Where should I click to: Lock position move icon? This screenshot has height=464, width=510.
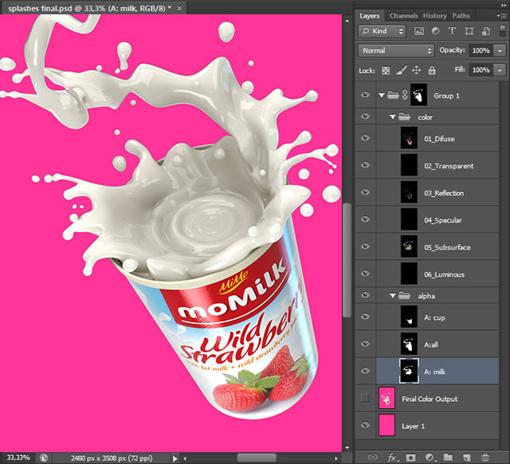[416, 70]
